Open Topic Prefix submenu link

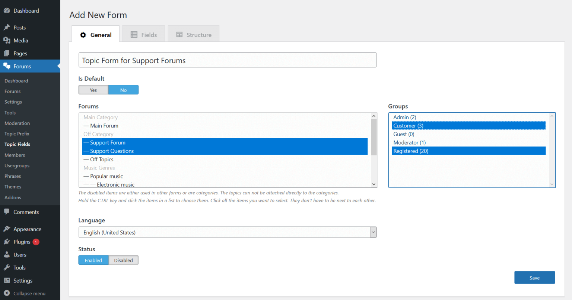(x=17, y=134)
